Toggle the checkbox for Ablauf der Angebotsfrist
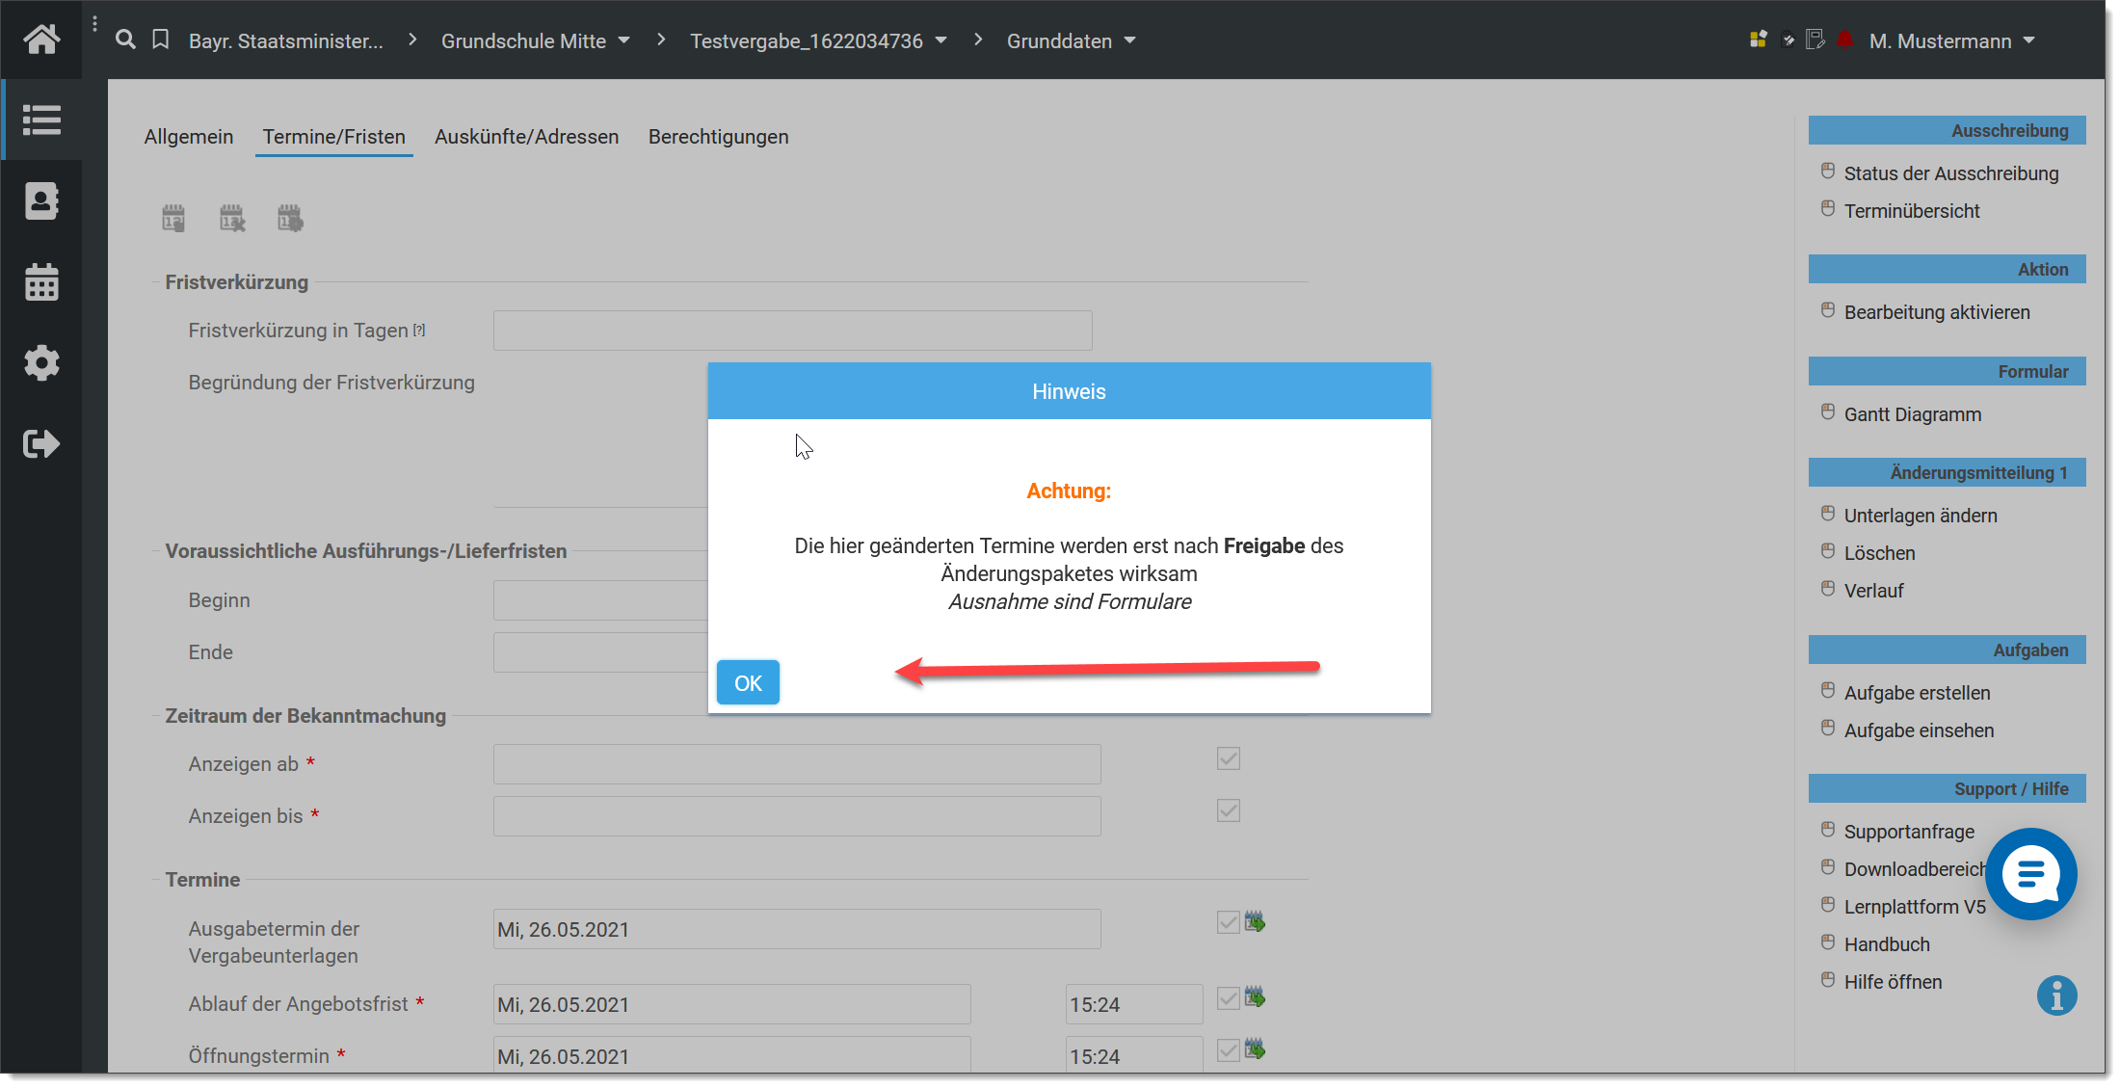The width and height of the screenshot is (2120, 1088). pos(1228,997)
